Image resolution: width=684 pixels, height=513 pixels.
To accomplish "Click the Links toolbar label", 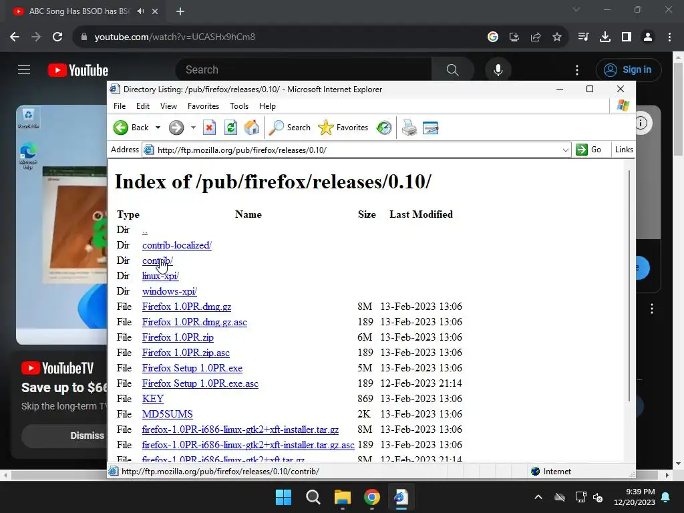I will click(624, 150).
